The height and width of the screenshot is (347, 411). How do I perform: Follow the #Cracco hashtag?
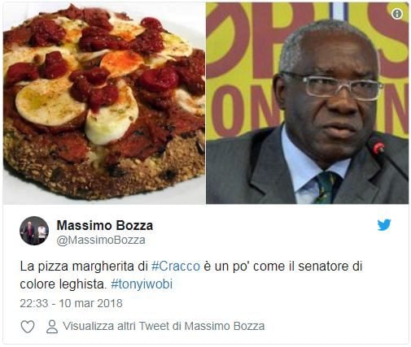[x=176, y=267]
